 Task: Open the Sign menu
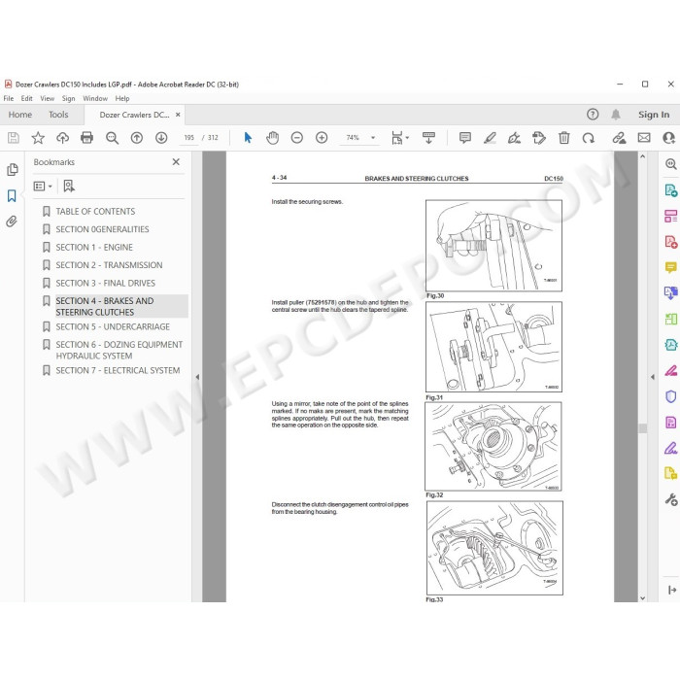[69, 98]
